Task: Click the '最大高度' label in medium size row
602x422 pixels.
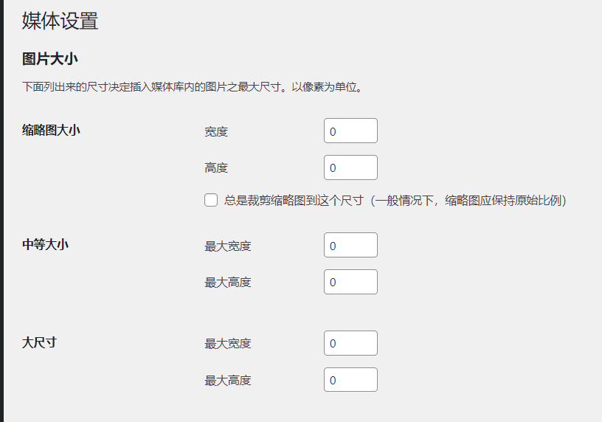Action: pos(228,283)
